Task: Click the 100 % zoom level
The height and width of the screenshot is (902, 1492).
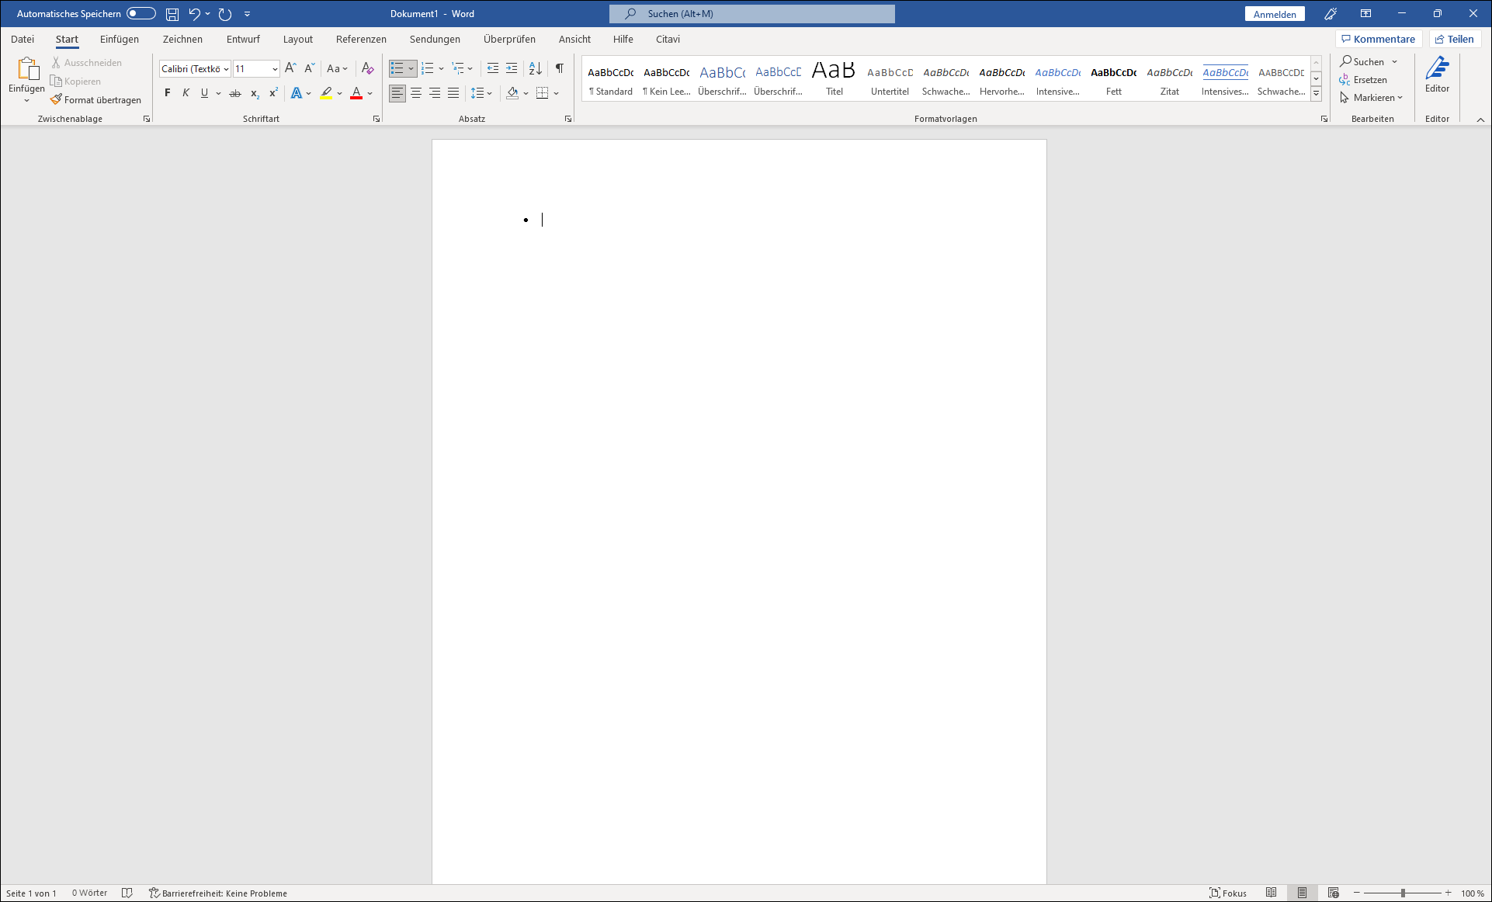Action: (1473, 893)
